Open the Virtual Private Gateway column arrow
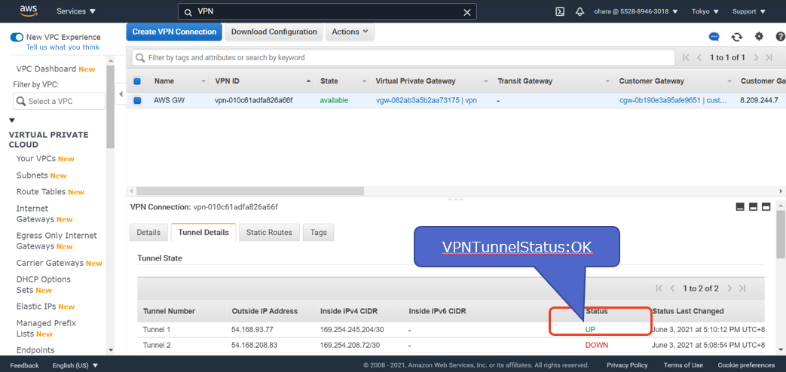The height and width of the screenshot is (372, 786). (x=486, y=81)
